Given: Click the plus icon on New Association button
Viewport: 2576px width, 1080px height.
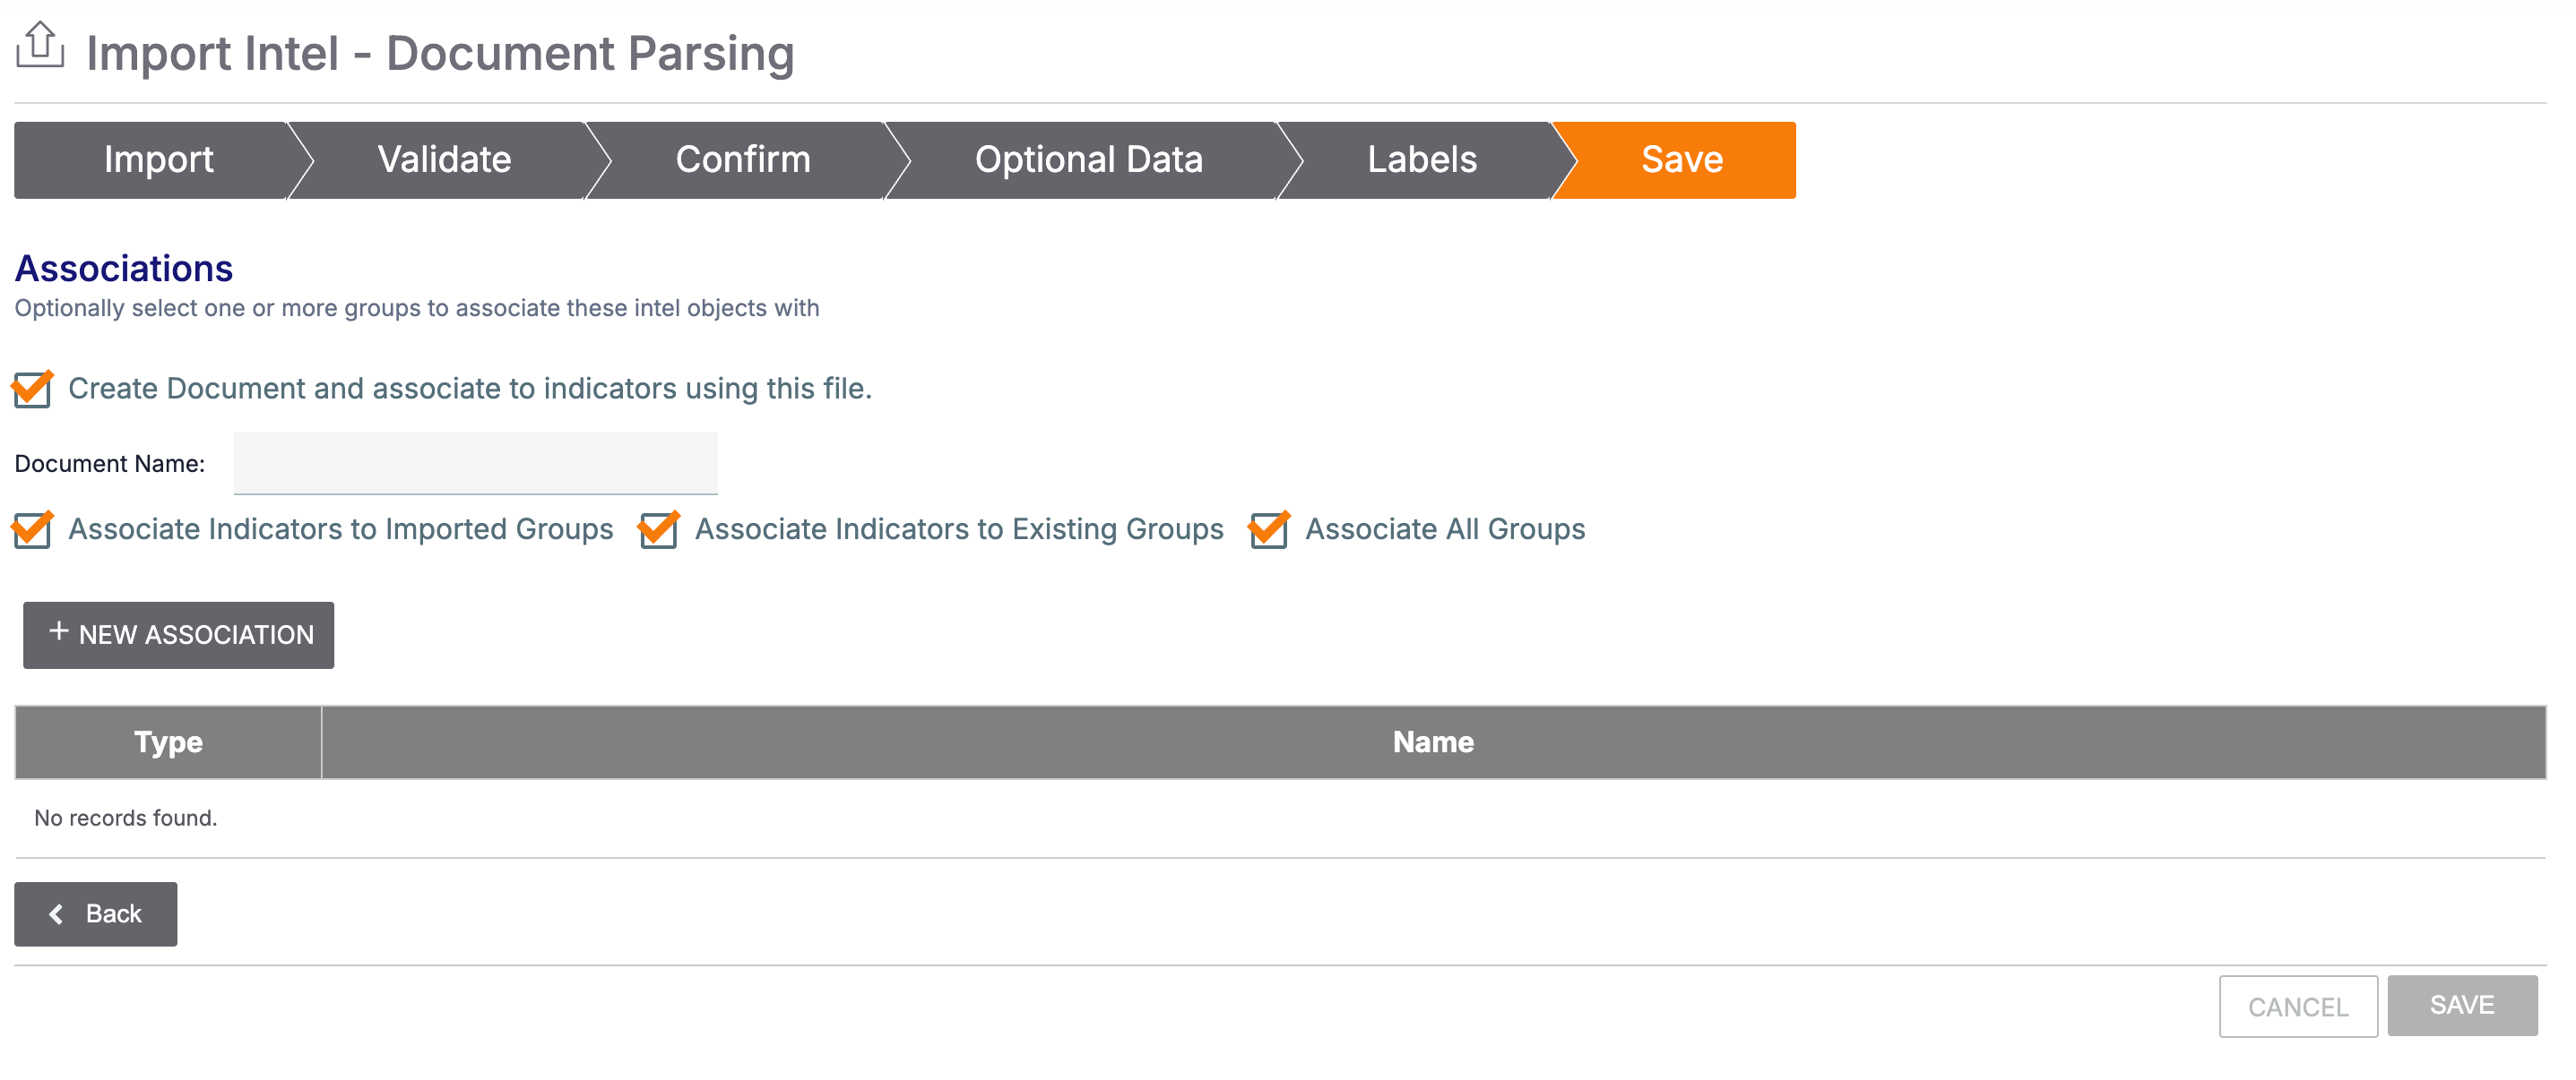Looking at the screenshot, I should (59, 632).
